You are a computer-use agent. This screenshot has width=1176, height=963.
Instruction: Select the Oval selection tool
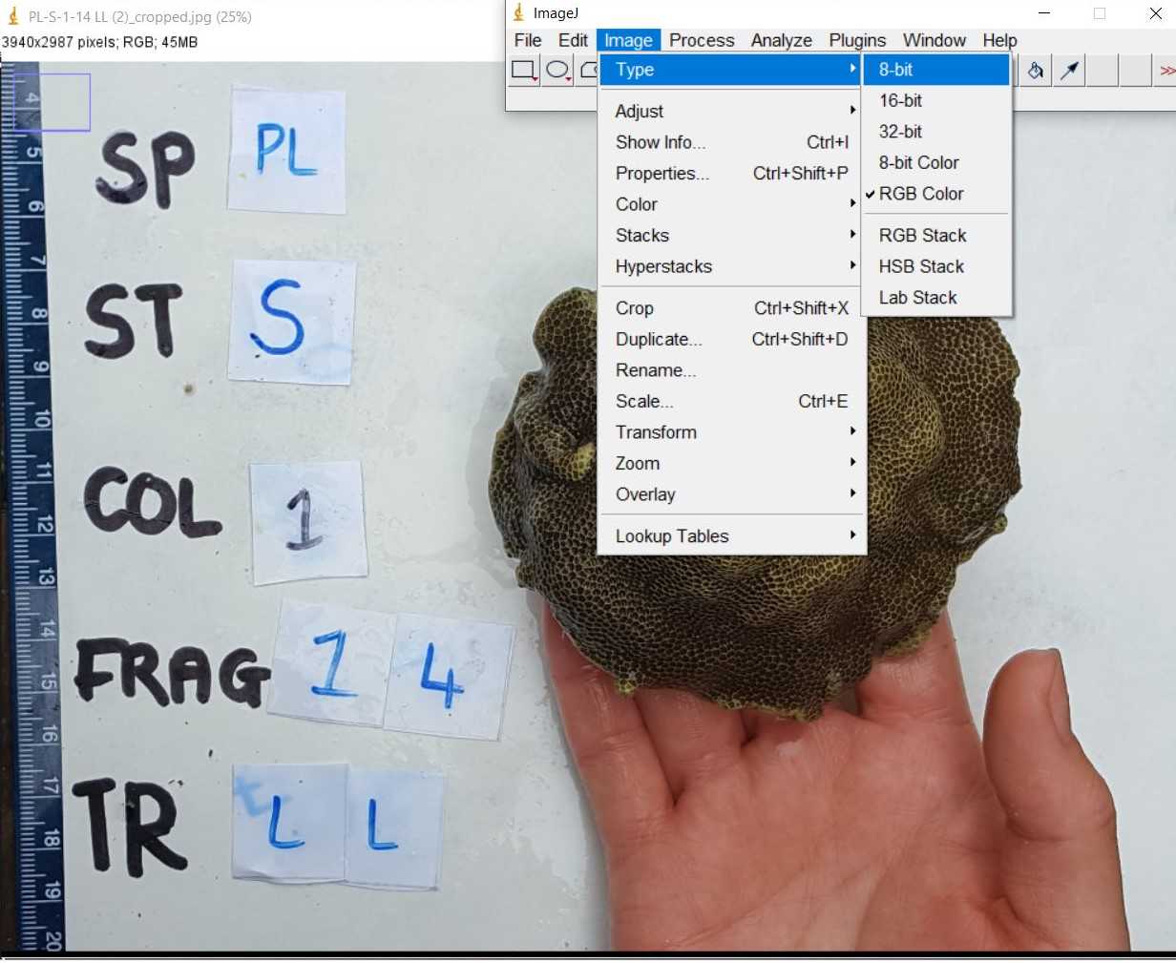[x=558, y=70]
